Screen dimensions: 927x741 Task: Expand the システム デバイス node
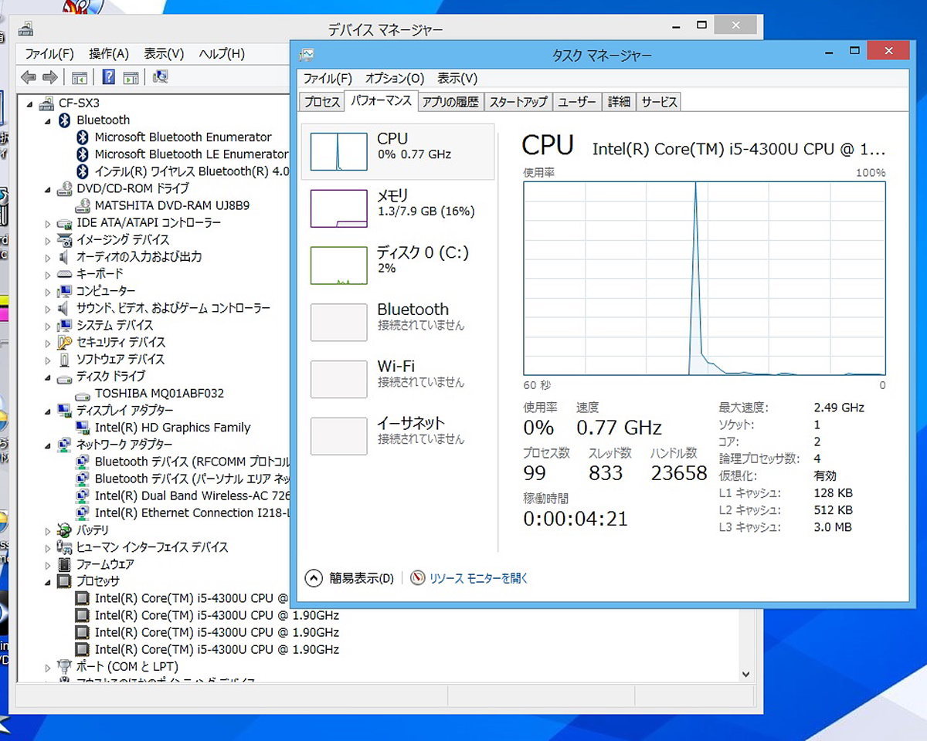[x=48, y=325]
